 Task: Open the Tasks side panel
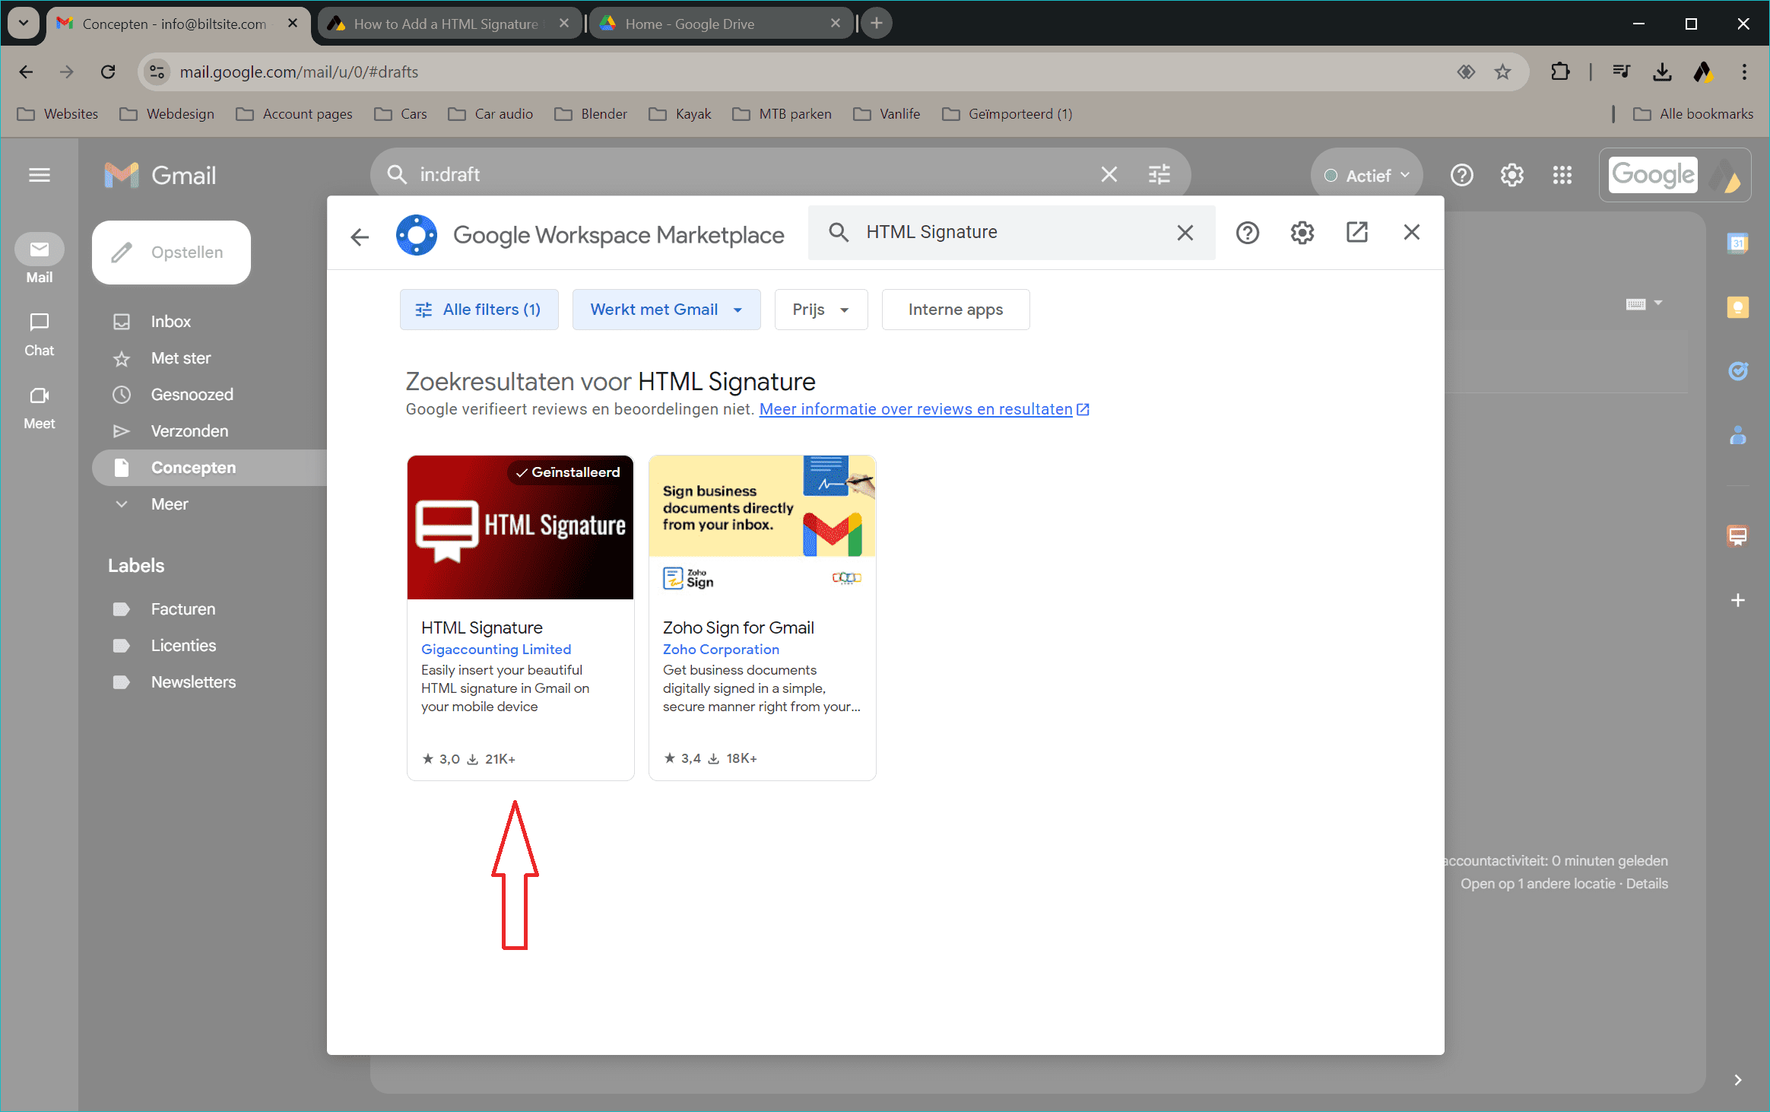[1738, 371]
